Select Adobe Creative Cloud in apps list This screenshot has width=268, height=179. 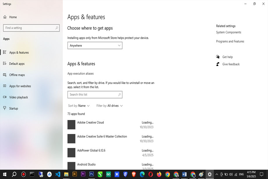coord(110,125)
